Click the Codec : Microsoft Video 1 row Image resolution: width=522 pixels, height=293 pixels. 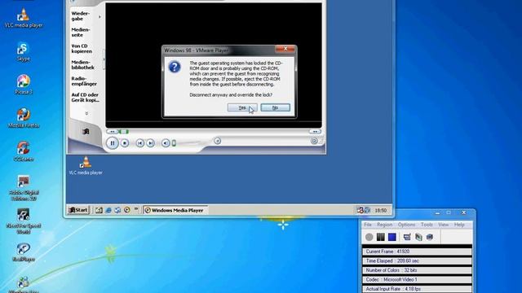click(417, 279)
